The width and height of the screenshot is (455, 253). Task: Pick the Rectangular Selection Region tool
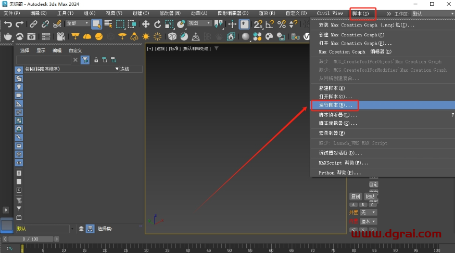tap(120, 24)
